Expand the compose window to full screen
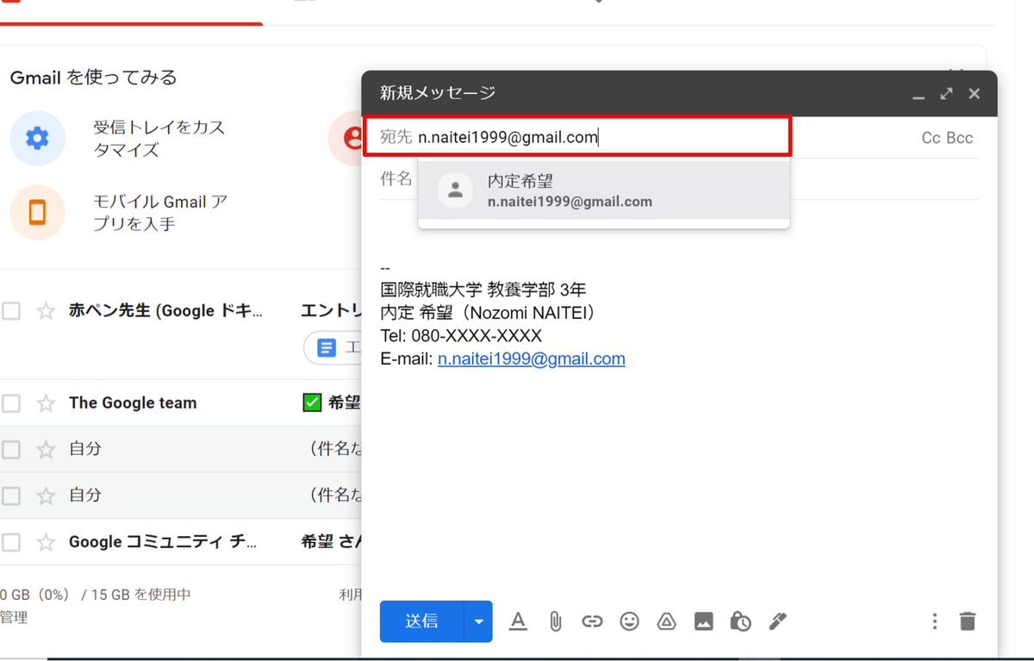This screenshot has height=661, width=1034. pyautogui.click(x=946, y=93)
